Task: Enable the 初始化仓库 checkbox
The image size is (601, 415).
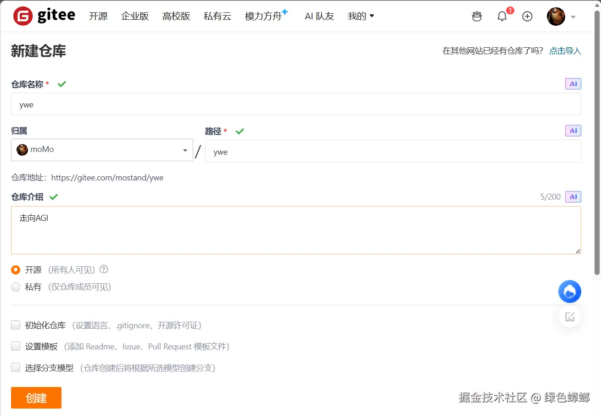Action: tap(16, 325)
